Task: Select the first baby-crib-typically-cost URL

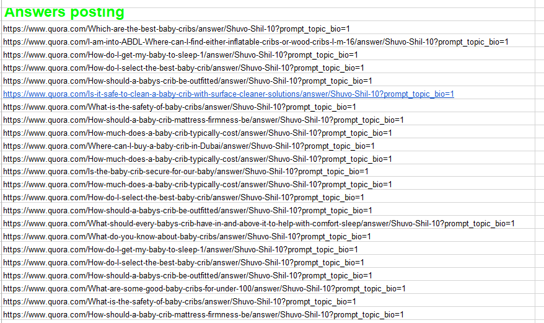Action: click(x=197, y=133)
